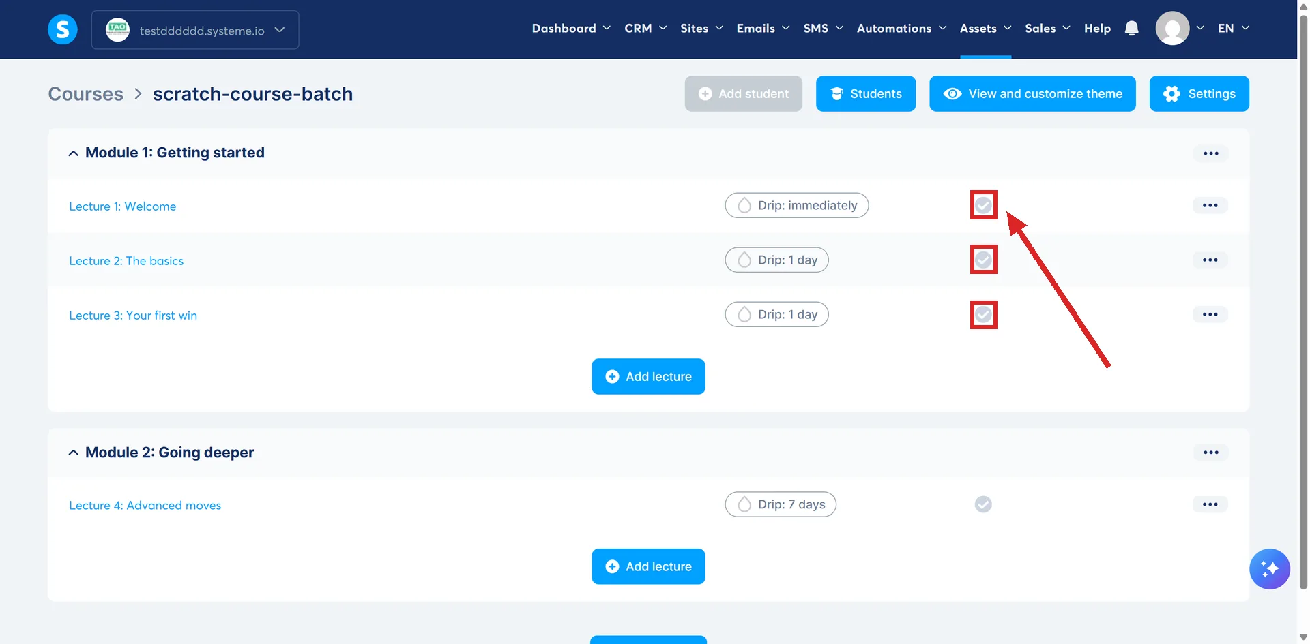
Task: Collapse Module 2: Going deeper
Action: [73, 453]
